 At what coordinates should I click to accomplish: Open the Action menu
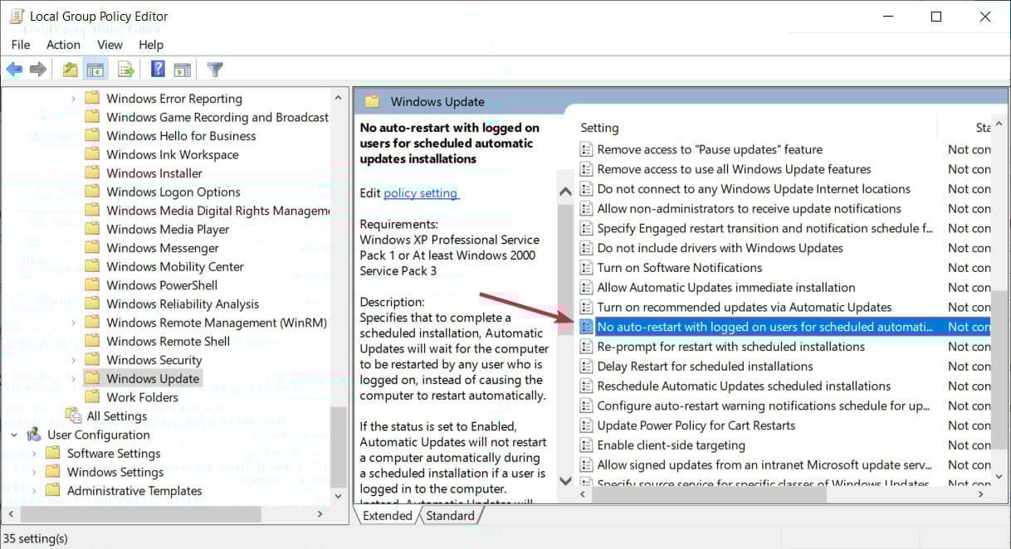[63, 45]
